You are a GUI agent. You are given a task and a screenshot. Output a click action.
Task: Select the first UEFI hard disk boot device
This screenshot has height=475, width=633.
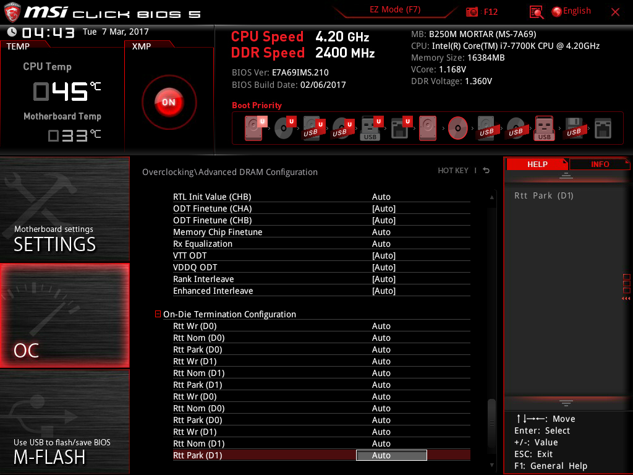[253, 127]
